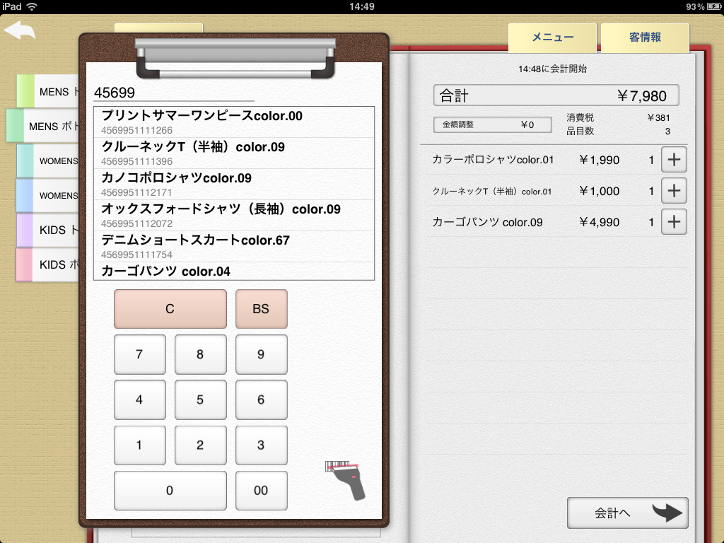Select クルーネックT（半袖）color.09 search result

coord(233,153)
